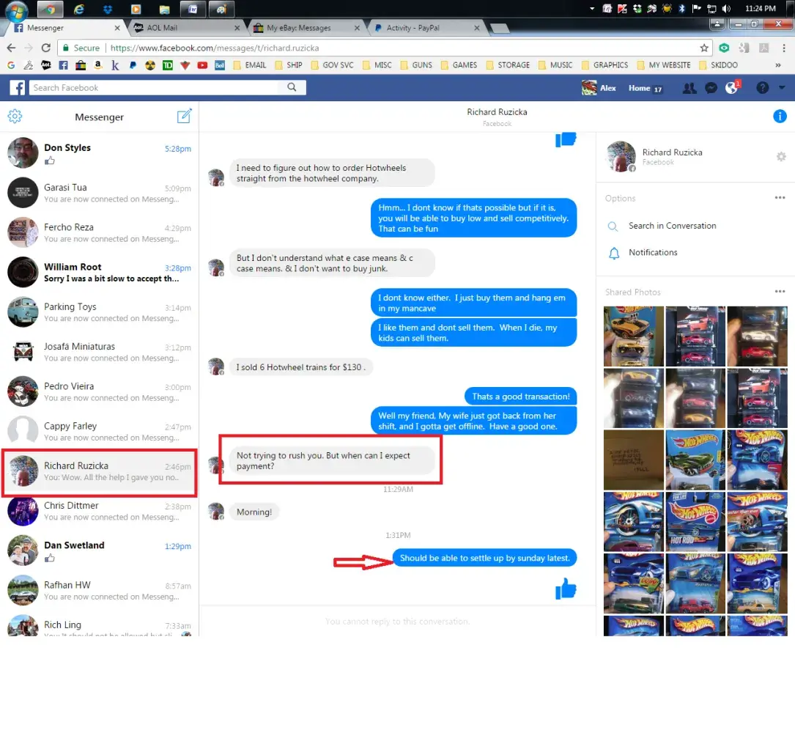Open friend requests icon in header

coord(689,88)
